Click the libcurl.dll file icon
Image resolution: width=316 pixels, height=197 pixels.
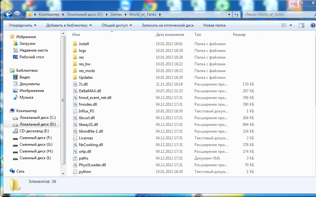(x=75, y=118)
